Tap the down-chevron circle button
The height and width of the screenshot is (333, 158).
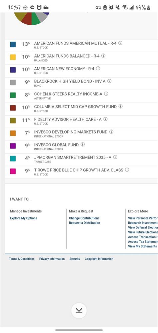tap(79, 311)
